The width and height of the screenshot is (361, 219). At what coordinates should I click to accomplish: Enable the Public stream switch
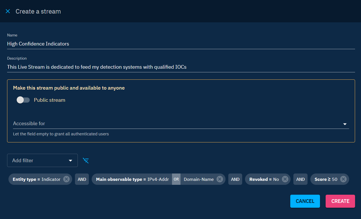(x=23, y=100)
